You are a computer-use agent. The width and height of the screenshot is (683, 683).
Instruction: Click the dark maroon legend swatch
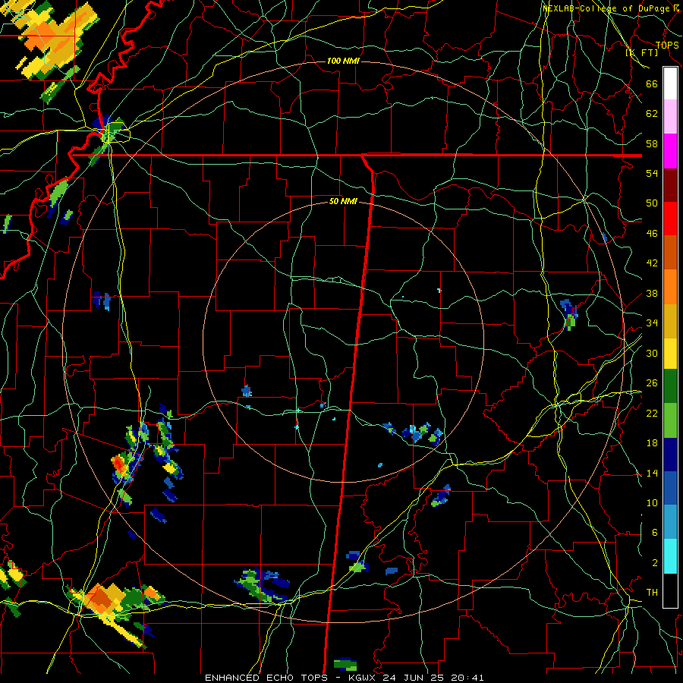[x=670, y=185]
